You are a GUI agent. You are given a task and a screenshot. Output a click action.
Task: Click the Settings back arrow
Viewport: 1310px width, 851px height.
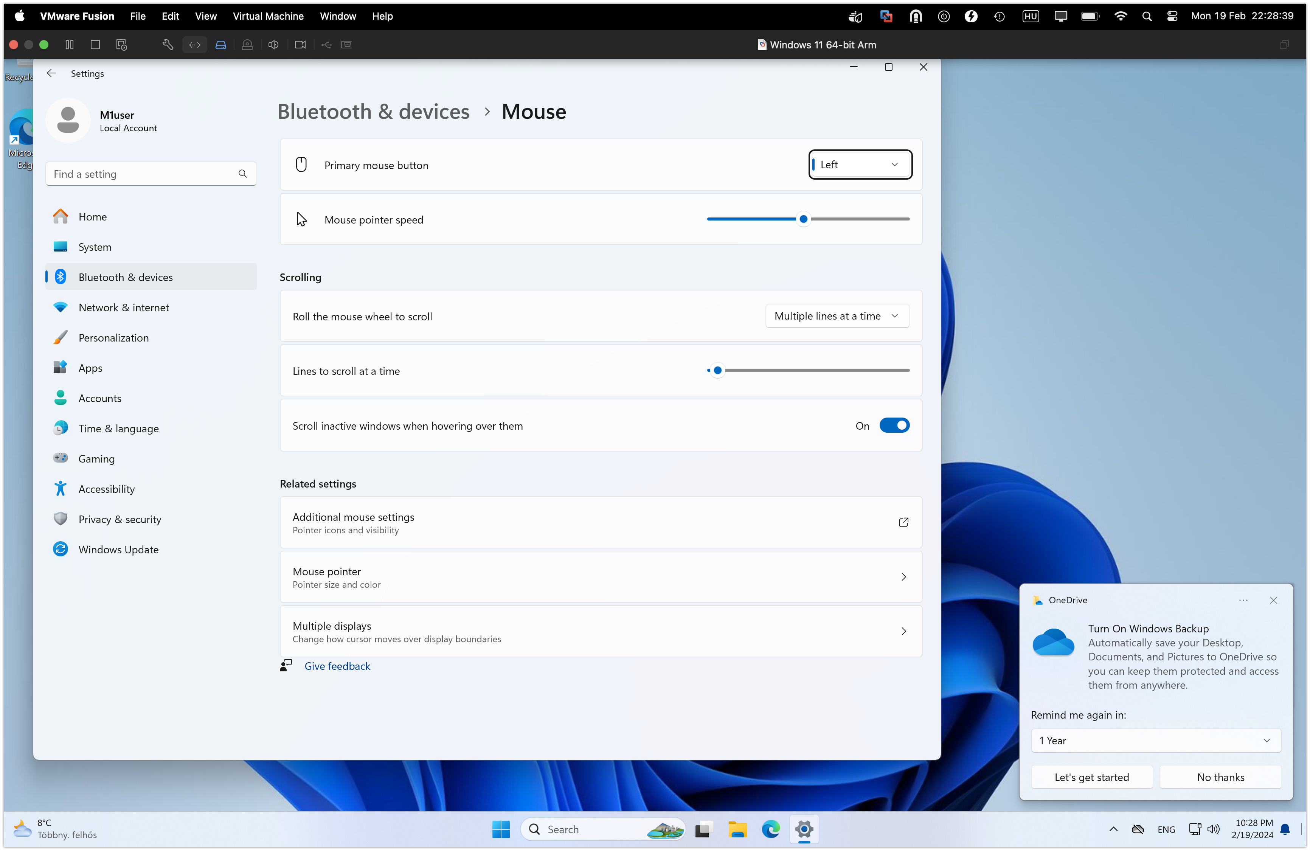pos(51,73)
